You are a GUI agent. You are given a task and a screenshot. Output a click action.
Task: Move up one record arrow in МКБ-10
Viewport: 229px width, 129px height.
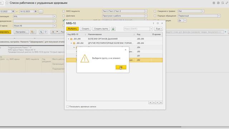click(154, 102)
